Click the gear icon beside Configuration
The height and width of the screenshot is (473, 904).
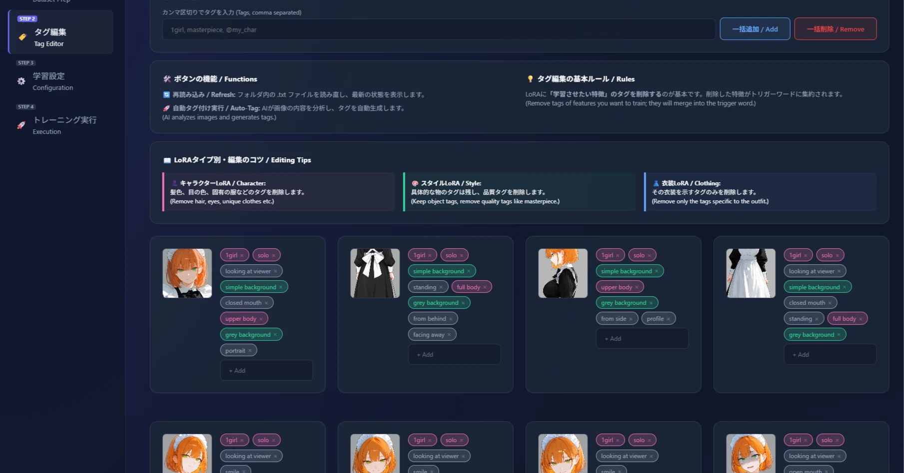(x=21, y=81)
